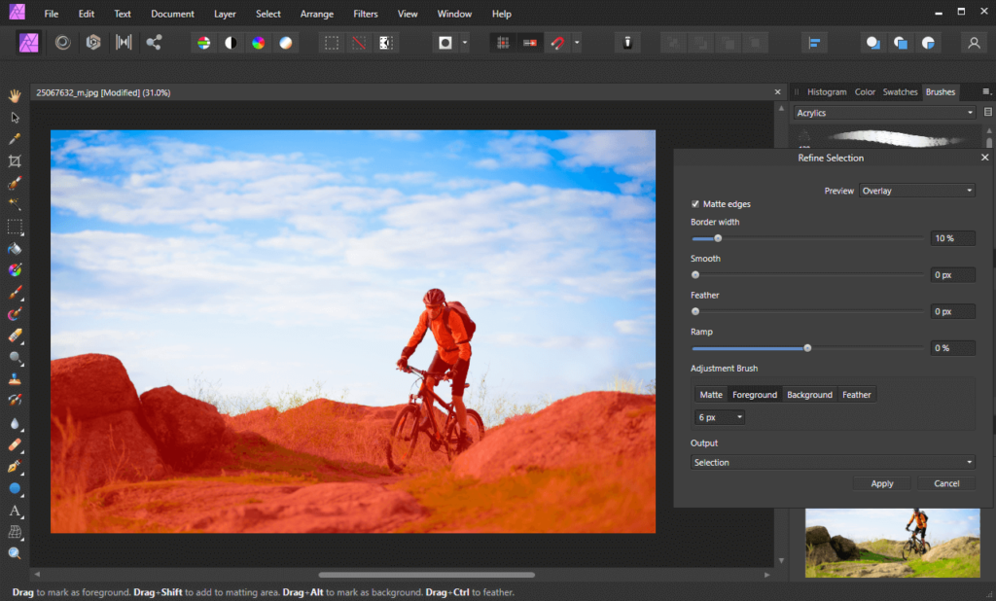Select the Text tool

coord(14,512)
